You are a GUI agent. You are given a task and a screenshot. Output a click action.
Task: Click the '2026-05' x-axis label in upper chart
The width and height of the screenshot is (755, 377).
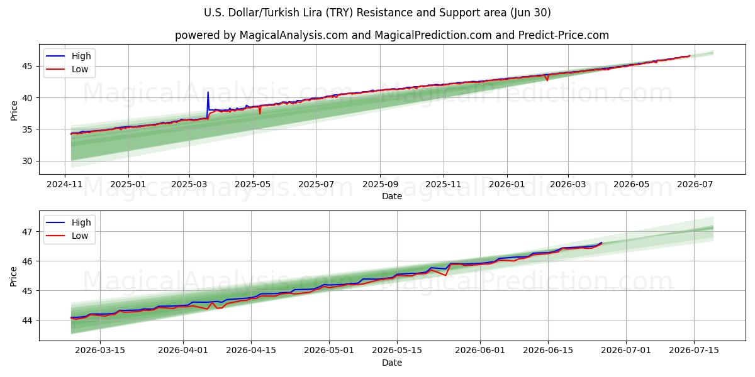point(631,185)
